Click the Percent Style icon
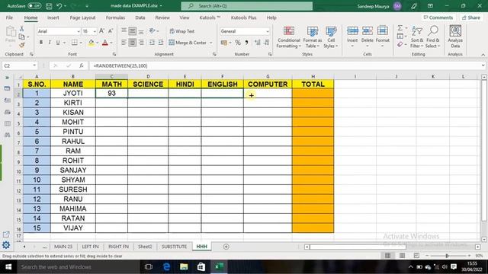This screenshot has width=488, height=274. (238, 43)
